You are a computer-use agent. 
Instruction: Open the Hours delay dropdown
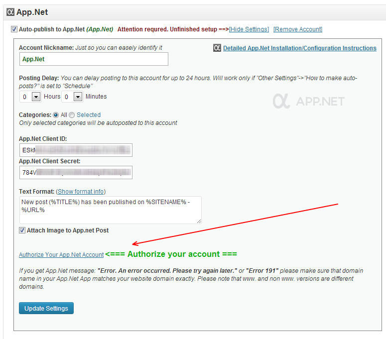pos(30,97)
